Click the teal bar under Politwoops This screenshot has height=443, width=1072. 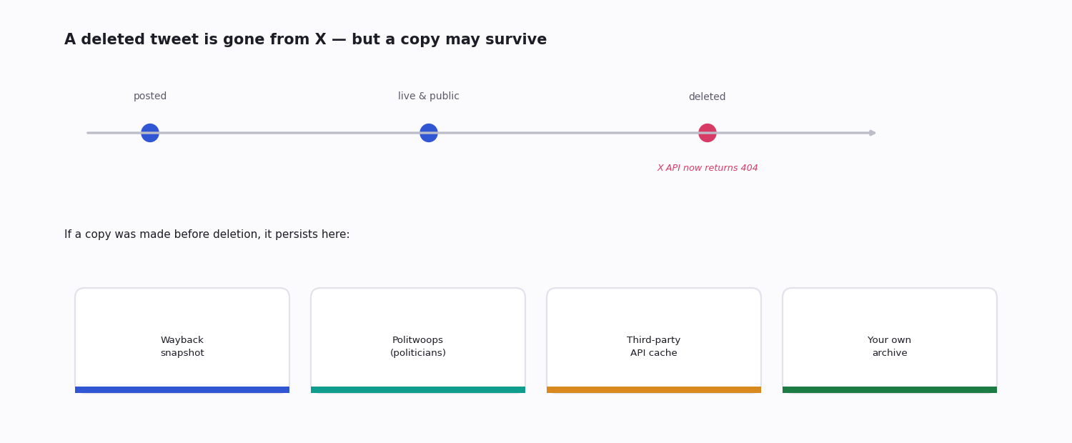click(x=418, y=390)
